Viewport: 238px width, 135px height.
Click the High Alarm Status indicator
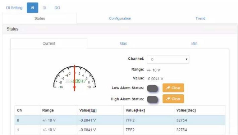(152, 99)
